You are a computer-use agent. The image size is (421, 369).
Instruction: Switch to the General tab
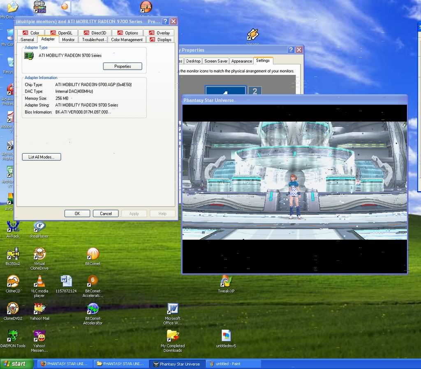28,40
